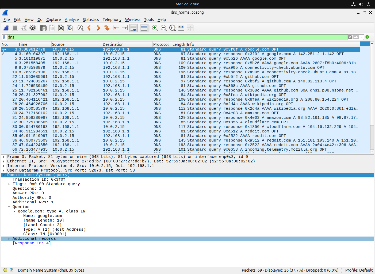
Task: Open the View menu
Action: click(x=29, y=20)
